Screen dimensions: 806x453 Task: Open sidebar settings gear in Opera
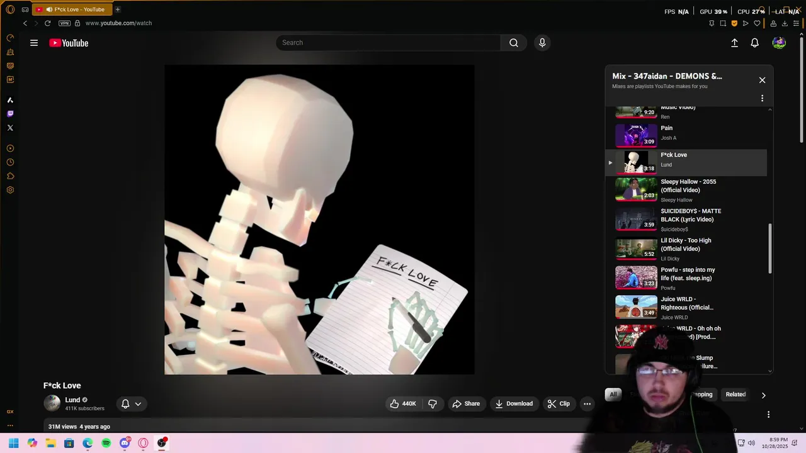tap(10, 190)
